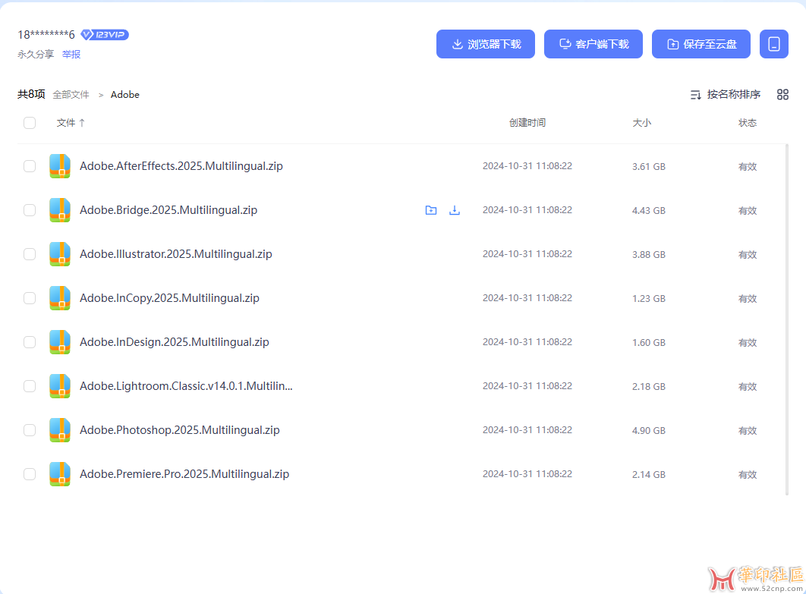Image resolution: width=806 pixels, height=594 pixels.
Task: Open Adobe.Lightroom.Classic.v14.0.1 file name
Action: pyautogui.click(x=186, y=386)
